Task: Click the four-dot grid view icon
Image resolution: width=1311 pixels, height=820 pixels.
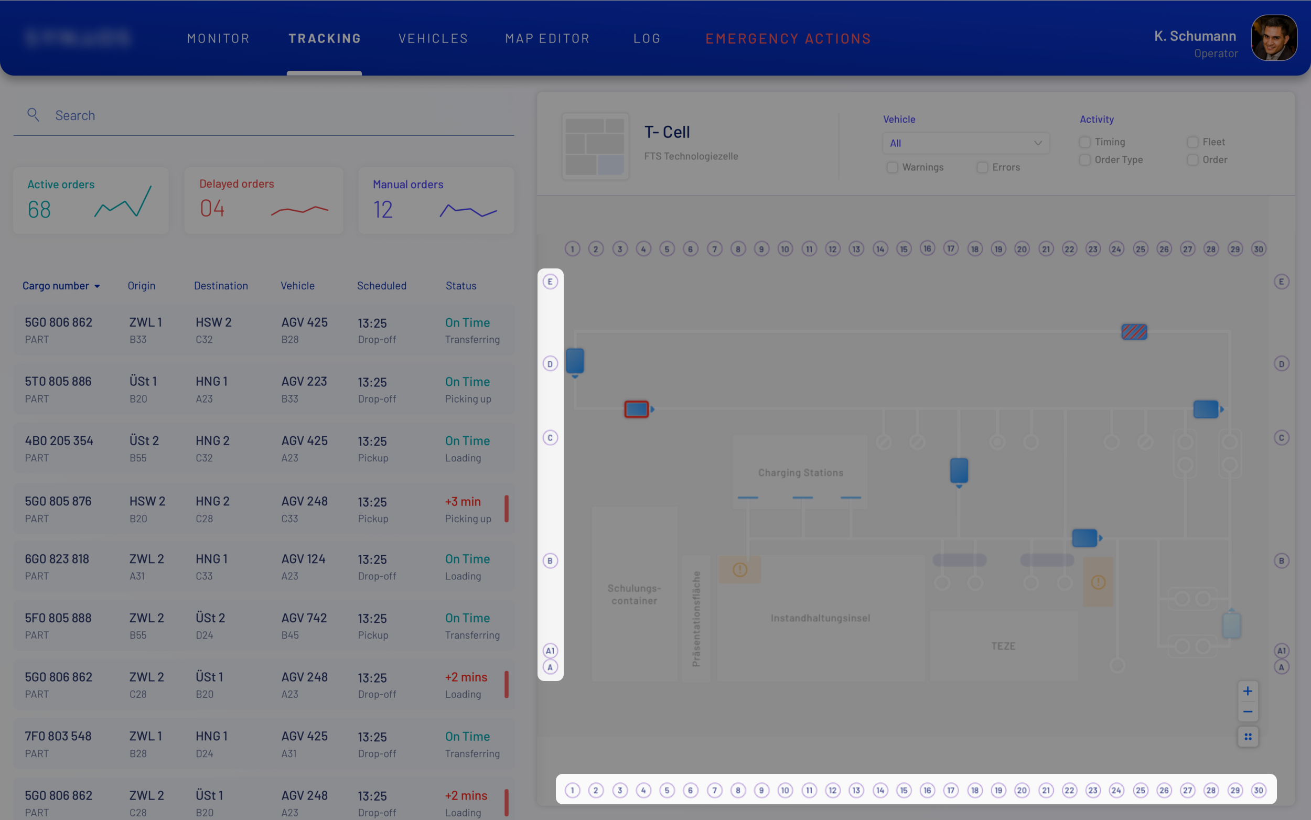Action: coord(1248,737)
